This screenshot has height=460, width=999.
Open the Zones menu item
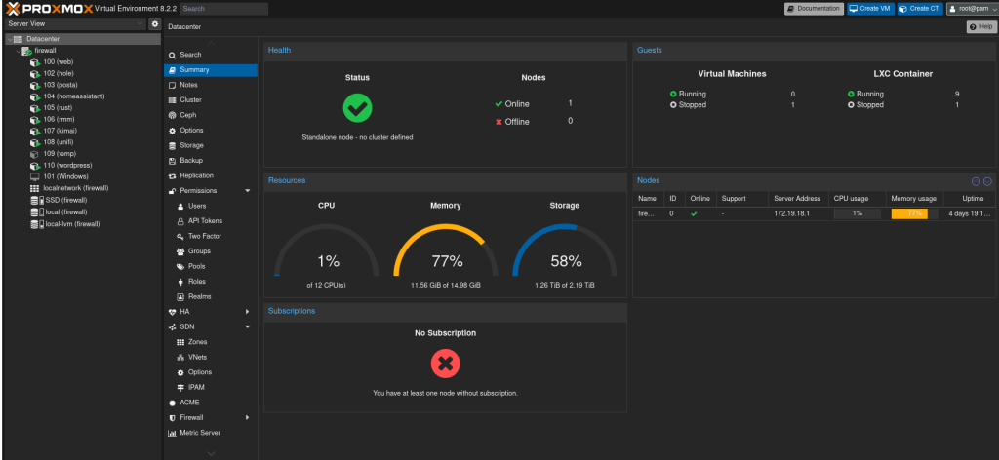point(211,342)
